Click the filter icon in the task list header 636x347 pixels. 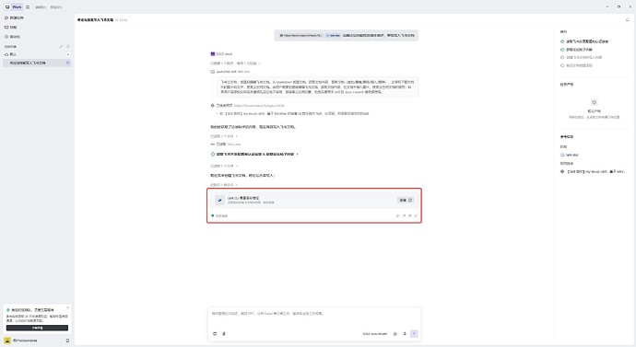tap(67, 47)
